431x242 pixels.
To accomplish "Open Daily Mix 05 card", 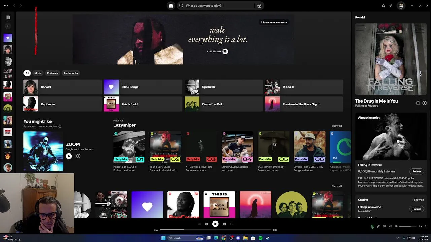I will point(273,152).
